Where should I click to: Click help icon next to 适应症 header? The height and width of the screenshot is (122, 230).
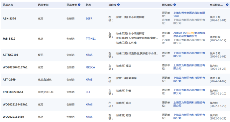[x=119, y=5]
